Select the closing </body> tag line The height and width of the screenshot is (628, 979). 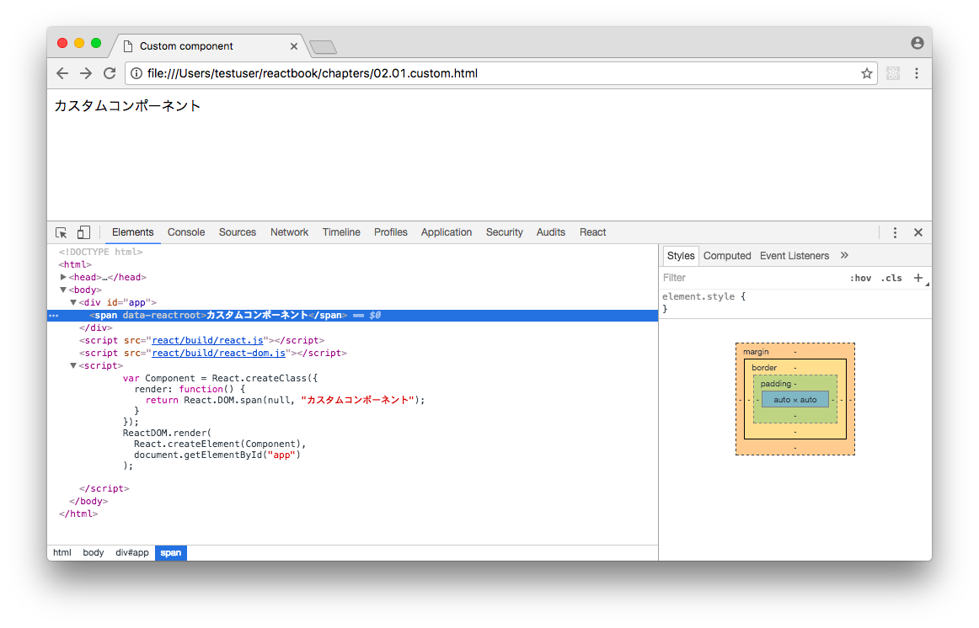[88, 502]
